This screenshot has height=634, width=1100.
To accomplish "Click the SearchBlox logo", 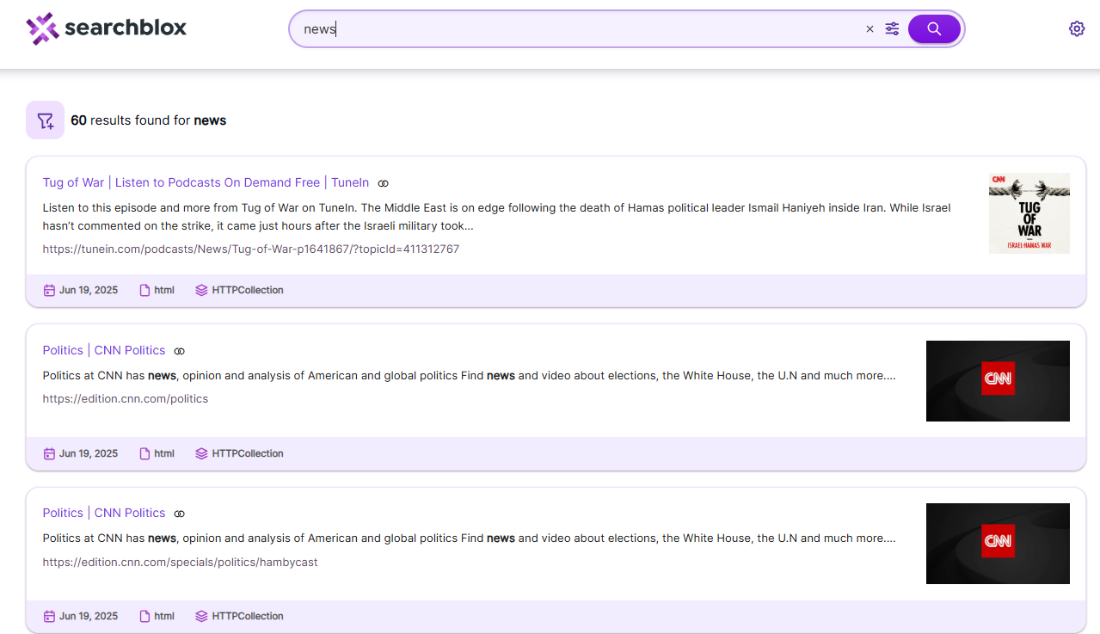I will pos(107,28).
